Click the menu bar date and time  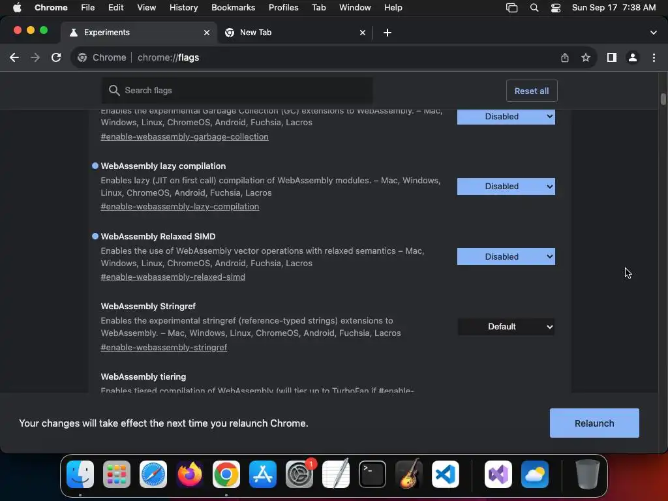613,8
